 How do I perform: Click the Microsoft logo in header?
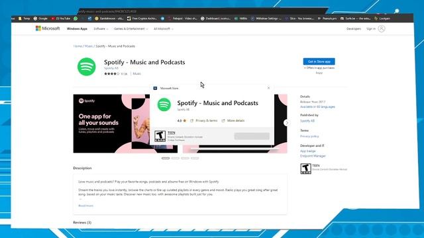(48, 28)
